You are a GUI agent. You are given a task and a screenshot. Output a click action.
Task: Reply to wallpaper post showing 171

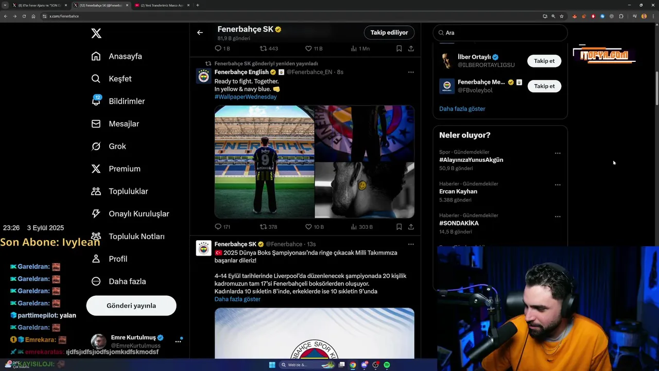point(218,227)
